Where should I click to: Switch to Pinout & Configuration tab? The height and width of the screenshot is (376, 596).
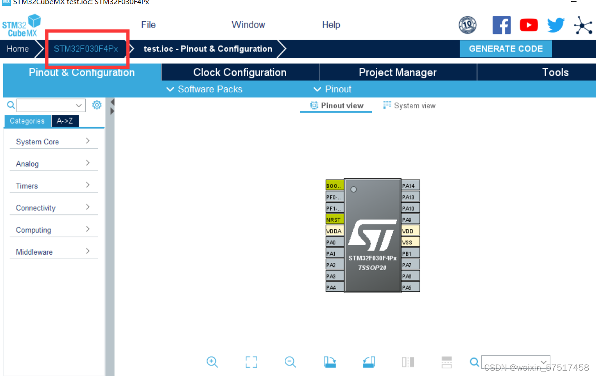click(x=82, y=72)
